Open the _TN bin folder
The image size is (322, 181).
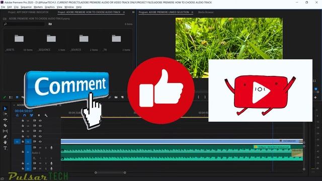coord(116,38)
